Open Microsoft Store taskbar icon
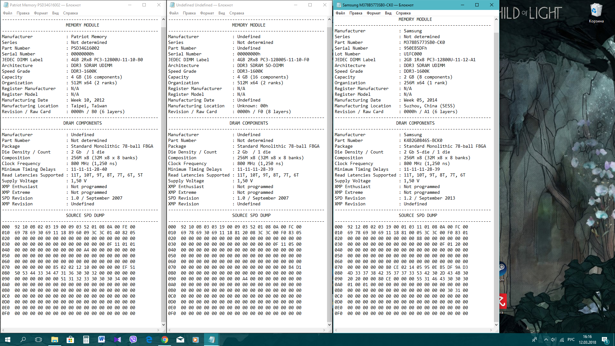615x346 pixels. 70,340
